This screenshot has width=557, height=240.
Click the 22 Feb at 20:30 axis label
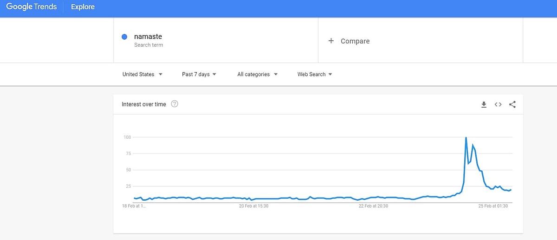pos(373,206)
